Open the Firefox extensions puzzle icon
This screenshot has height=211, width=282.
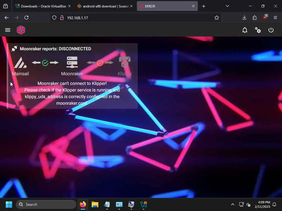coord(254,18)
